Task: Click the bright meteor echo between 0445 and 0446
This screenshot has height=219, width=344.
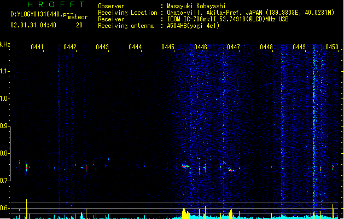Action: click(185, 167)
